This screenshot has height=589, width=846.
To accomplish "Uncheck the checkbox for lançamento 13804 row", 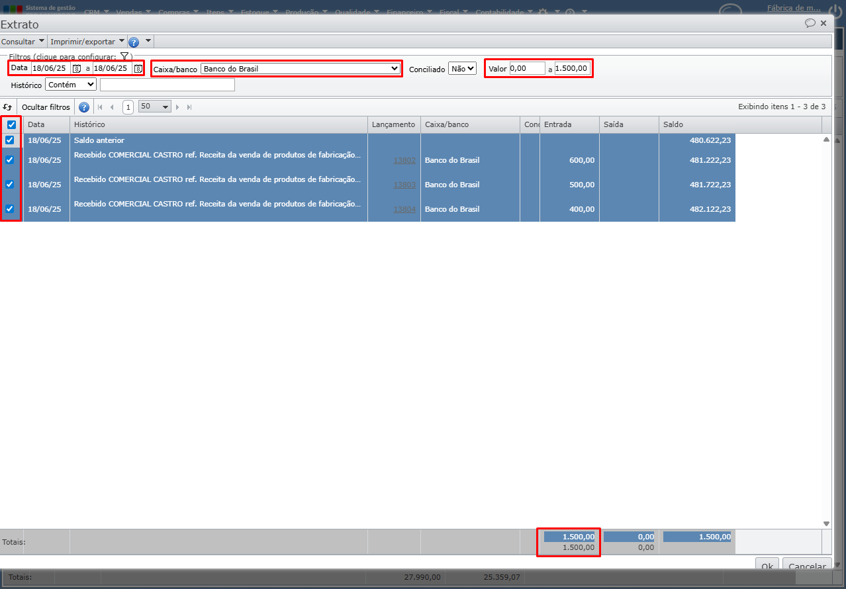I will [x=10, y=208].
